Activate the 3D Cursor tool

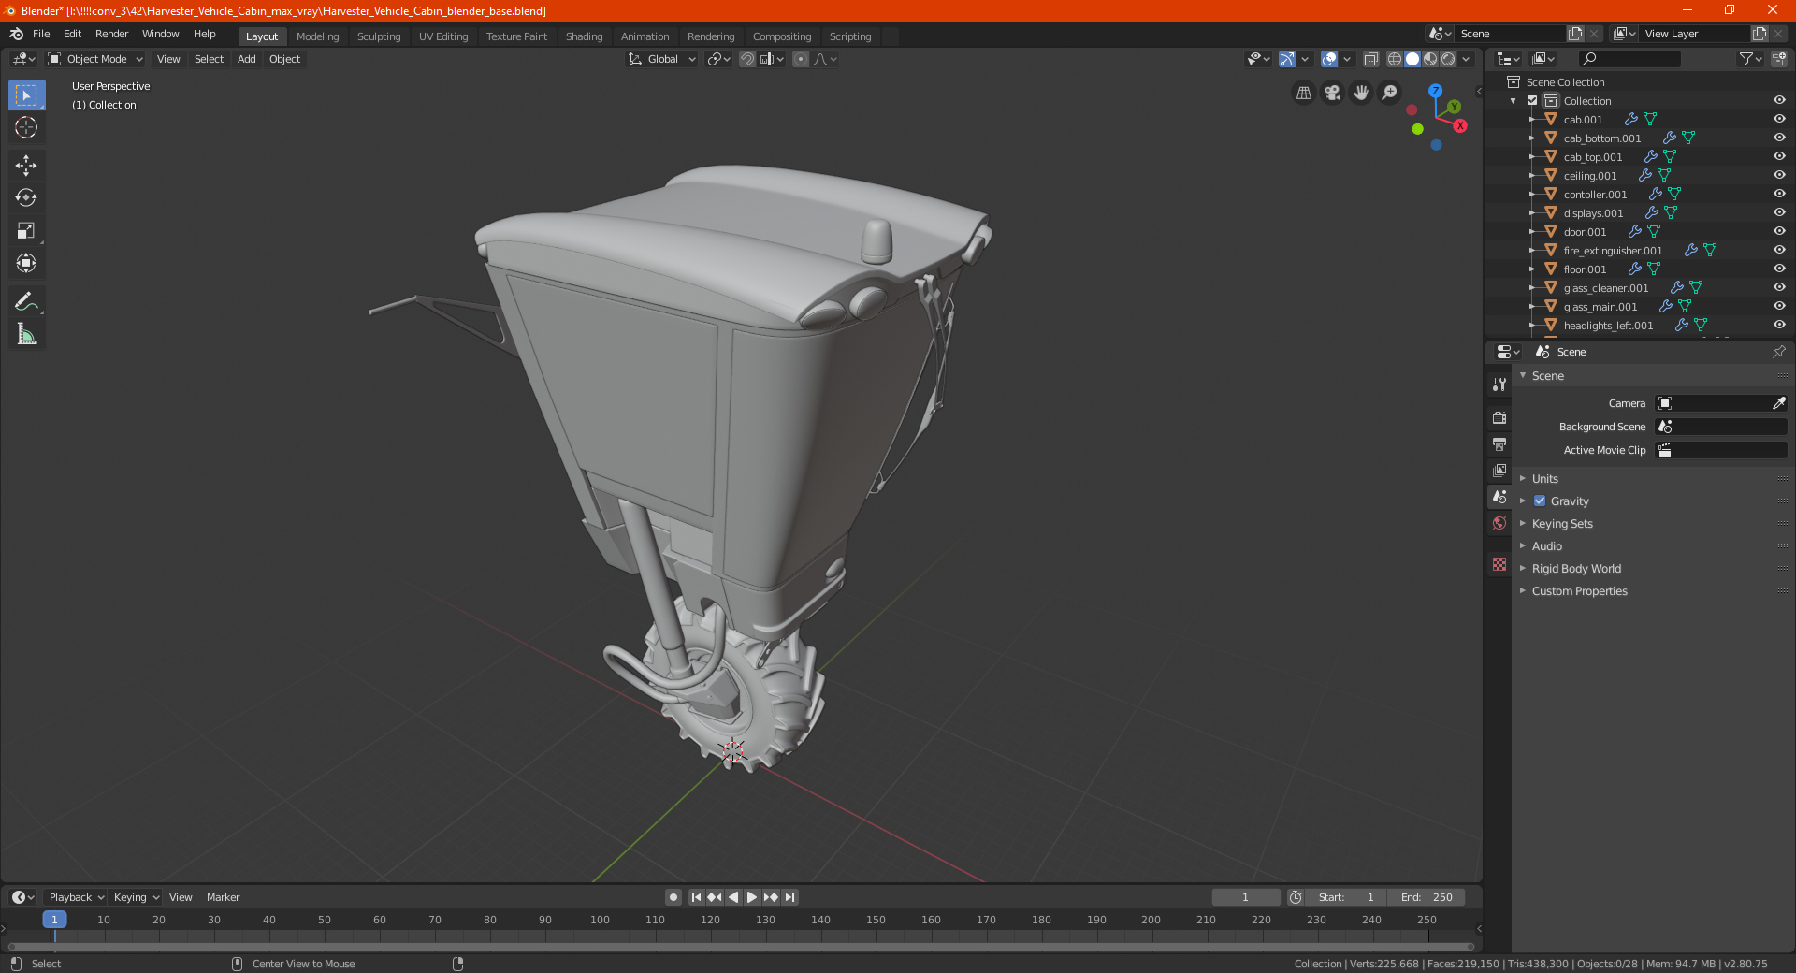point(26,128)
